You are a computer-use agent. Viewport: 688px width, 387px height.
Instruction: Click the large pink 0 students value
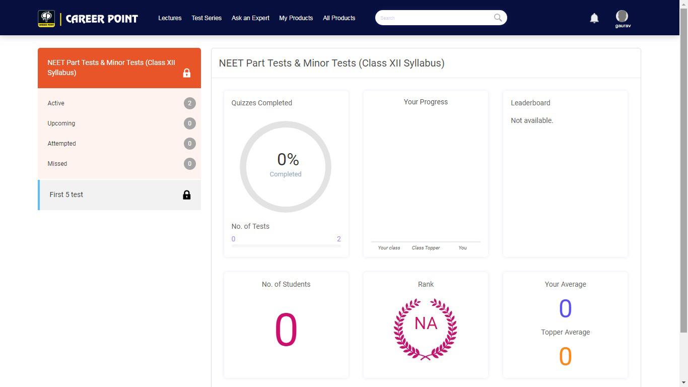click(x=286, y=330)
